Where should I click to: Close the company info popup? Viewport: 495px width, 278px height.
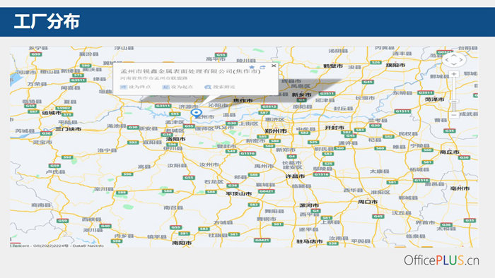coord(274,66)
